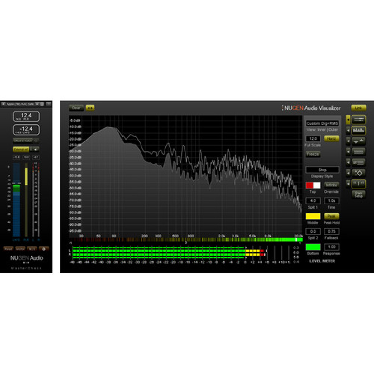The height and width of the screenshot is (374, 374).
Task: Click the speaker icon beside External ref
Action: coord(35,149)
